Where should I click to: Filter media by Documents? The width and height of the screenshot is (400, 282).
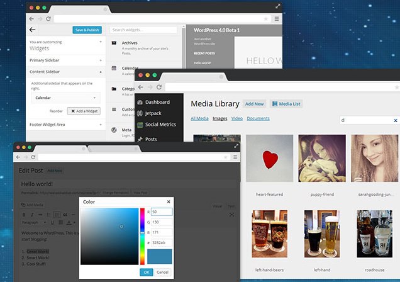click(x=258, y=118)
